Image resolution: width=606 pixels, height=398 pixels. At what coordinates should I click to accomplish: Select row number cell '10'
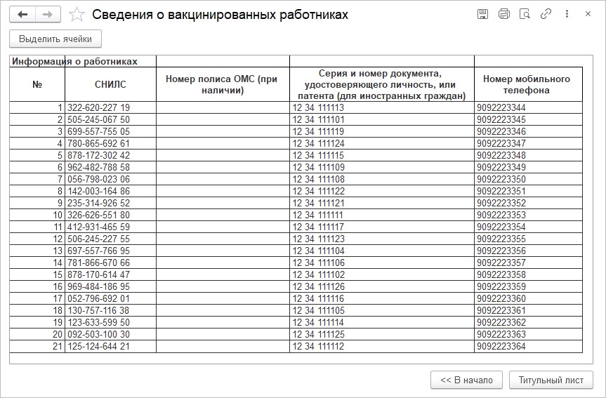point(37,215)
